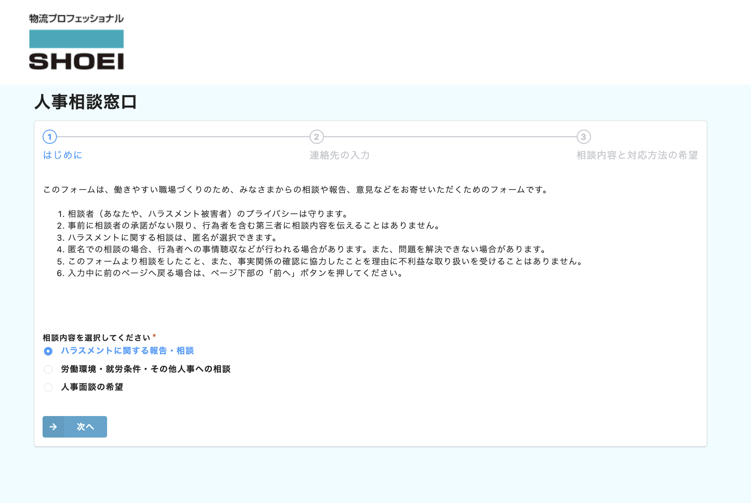
Task: Click the SHOEI company logo
Action: [76, 50]
